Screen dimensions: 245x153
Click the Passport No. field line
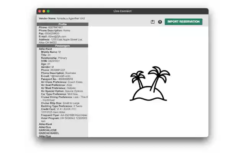pyautogui.click(x=57, y=79)
